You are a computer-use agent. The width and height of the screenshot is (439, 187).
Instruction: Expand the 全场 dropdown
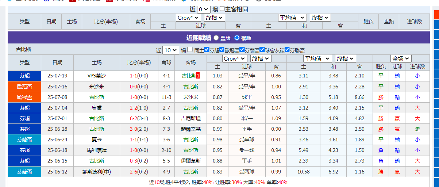click(401, 58)
